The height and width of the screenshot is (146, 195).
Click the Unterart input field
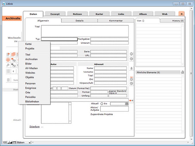tap(110, 43)
